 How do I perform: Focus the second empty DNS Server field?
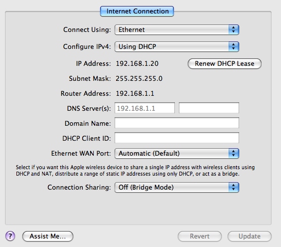[x=209, y=108]
